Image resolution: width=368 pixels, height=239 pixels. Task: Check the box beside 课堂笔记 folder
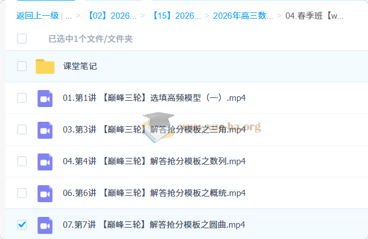click(22, 66)
